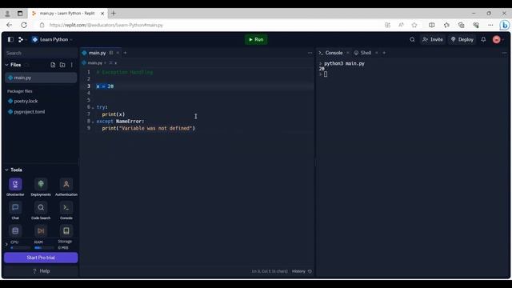Open Code Search tool

point(41,210)
